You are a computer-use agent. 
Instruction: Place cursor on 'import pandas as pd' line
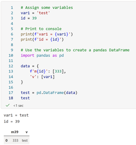coord(42,56)
